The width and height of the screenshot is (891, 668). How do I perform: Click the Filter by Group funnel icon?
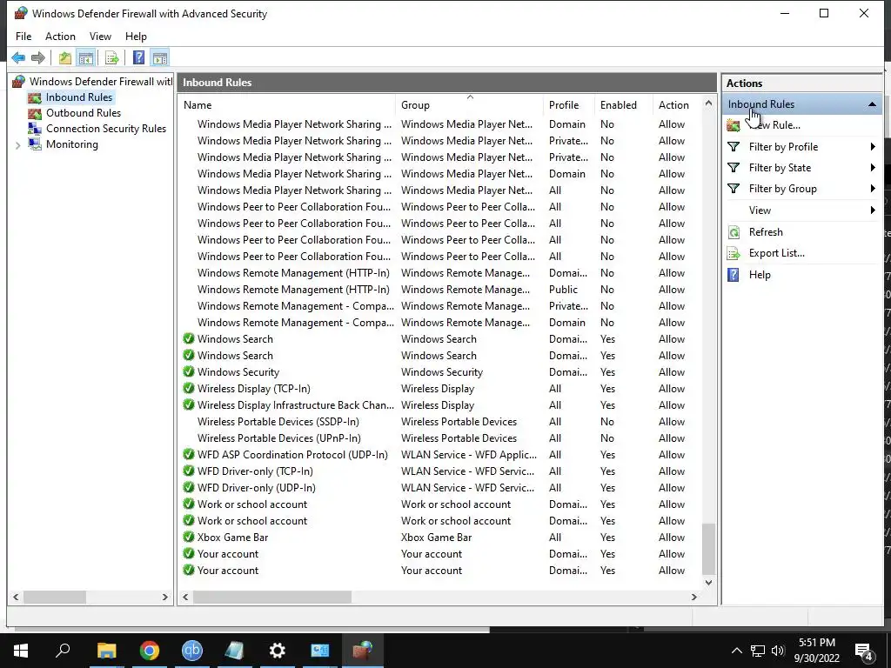734,189
